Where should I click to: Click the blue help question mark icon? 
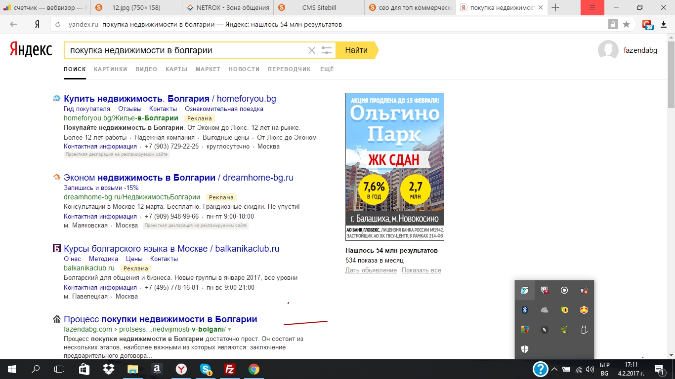(541, 369)
